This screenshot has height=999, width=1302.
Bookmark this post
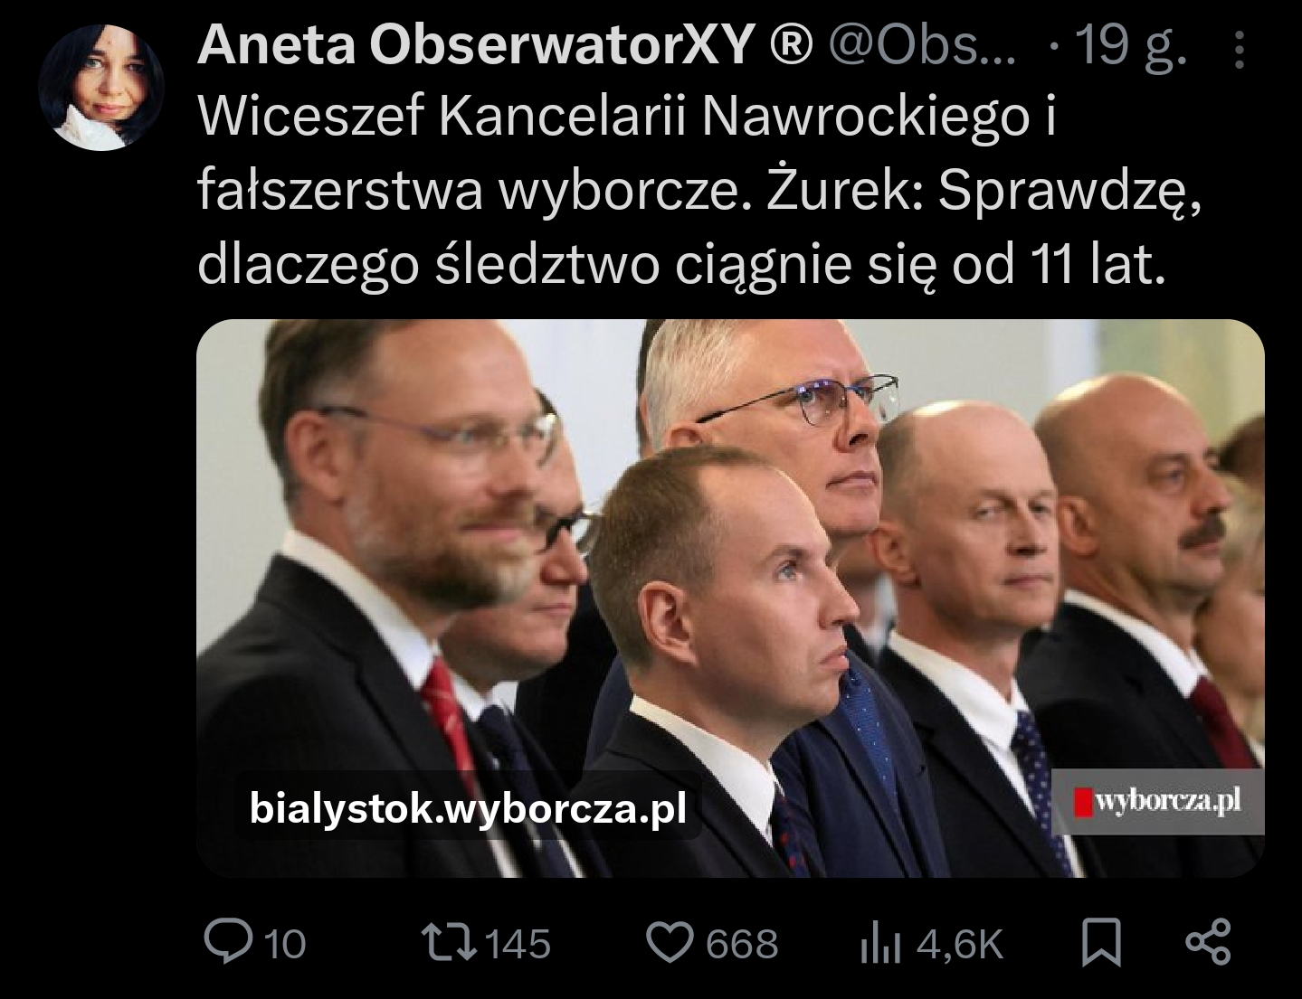[1101, 942]
